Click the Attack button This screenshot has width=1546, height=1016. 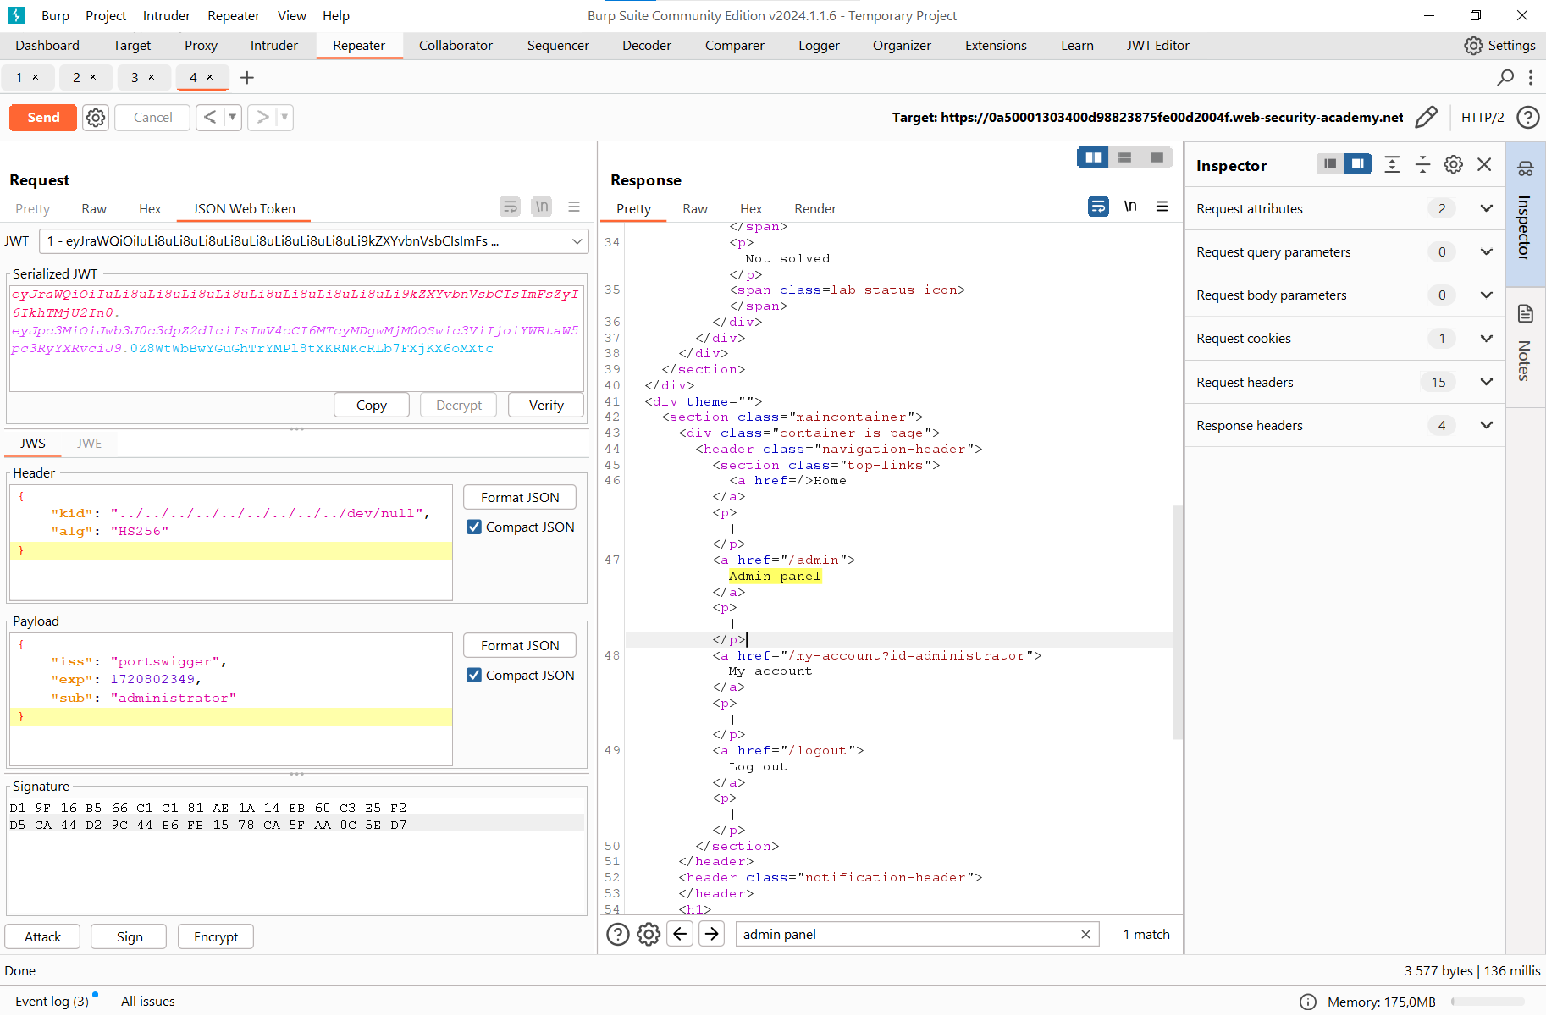point(42,936)
